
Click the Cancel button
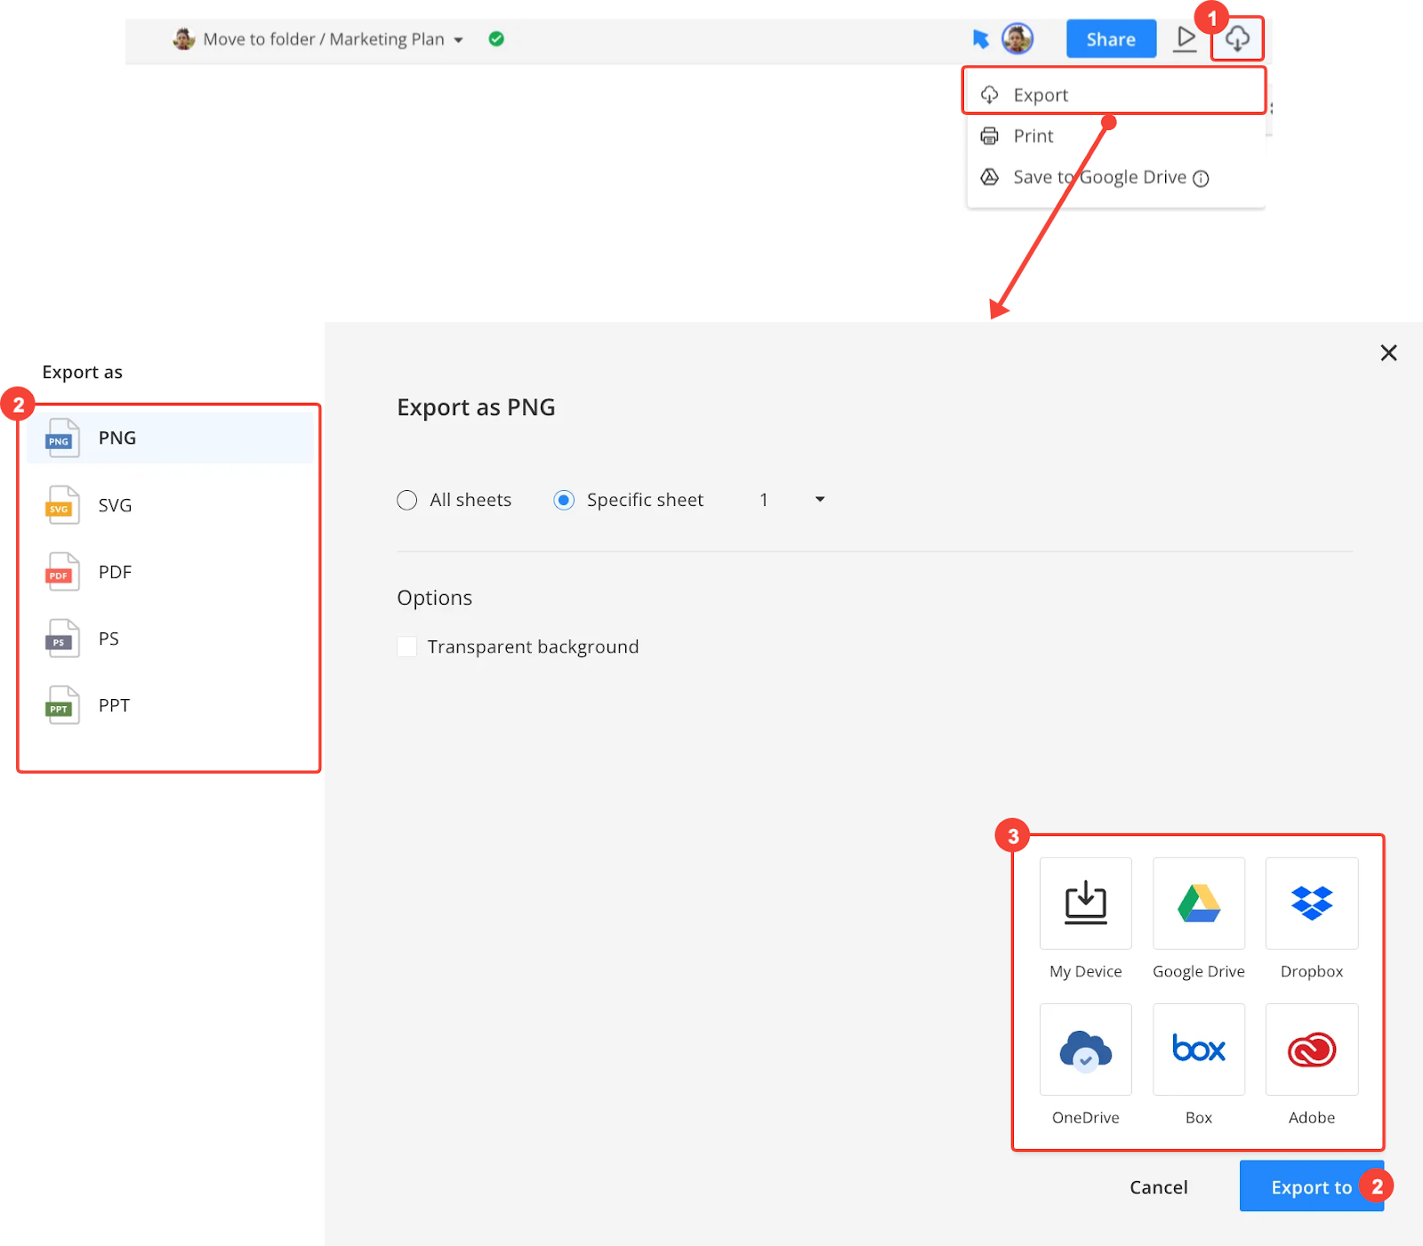click(1158, 1187)
